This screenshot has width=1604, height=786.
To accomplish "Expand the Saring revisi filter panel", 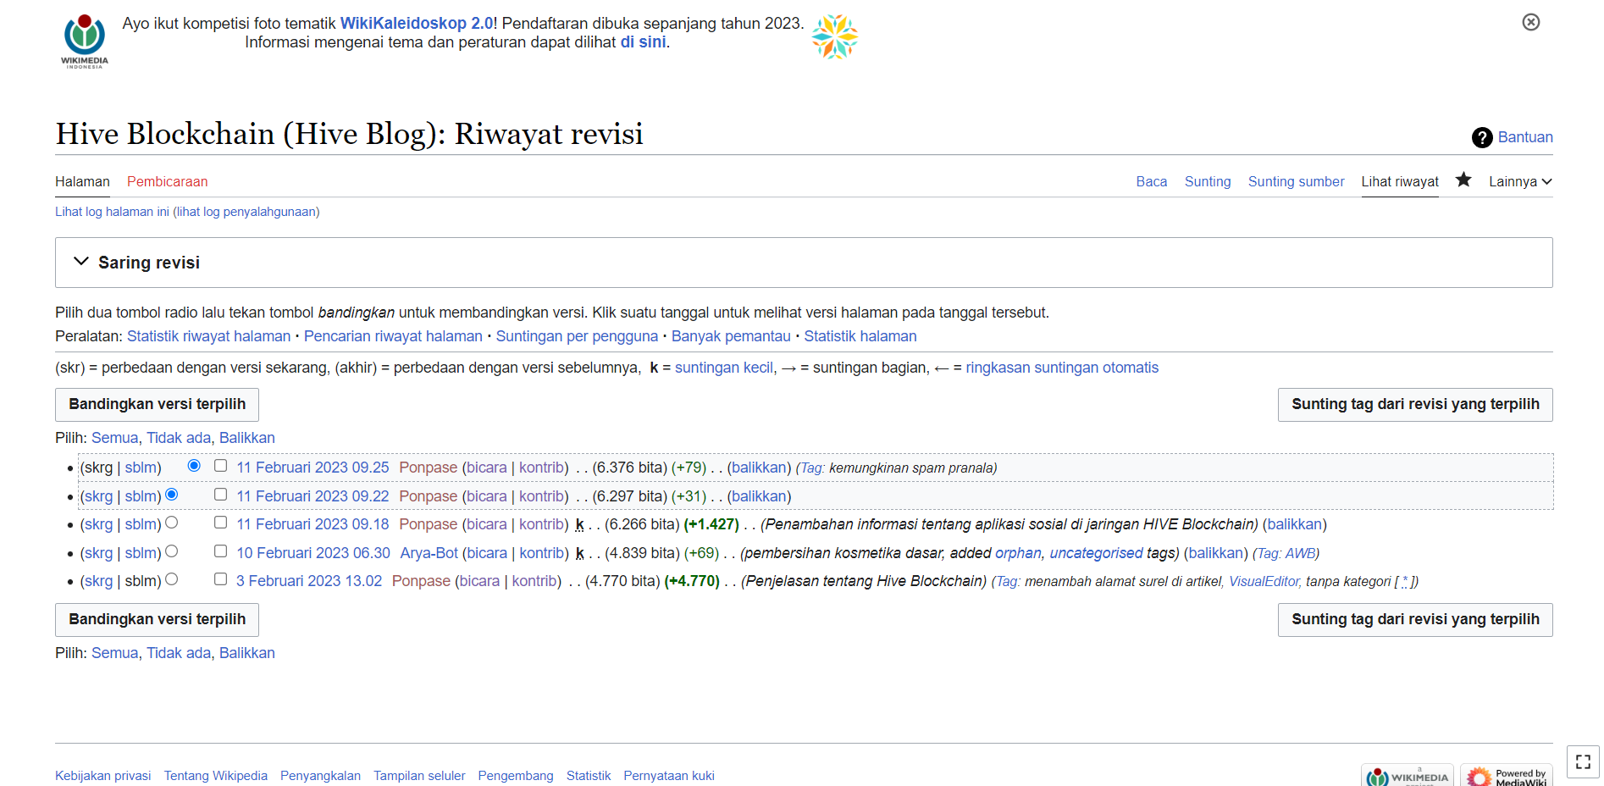I will tap(804, 263).
